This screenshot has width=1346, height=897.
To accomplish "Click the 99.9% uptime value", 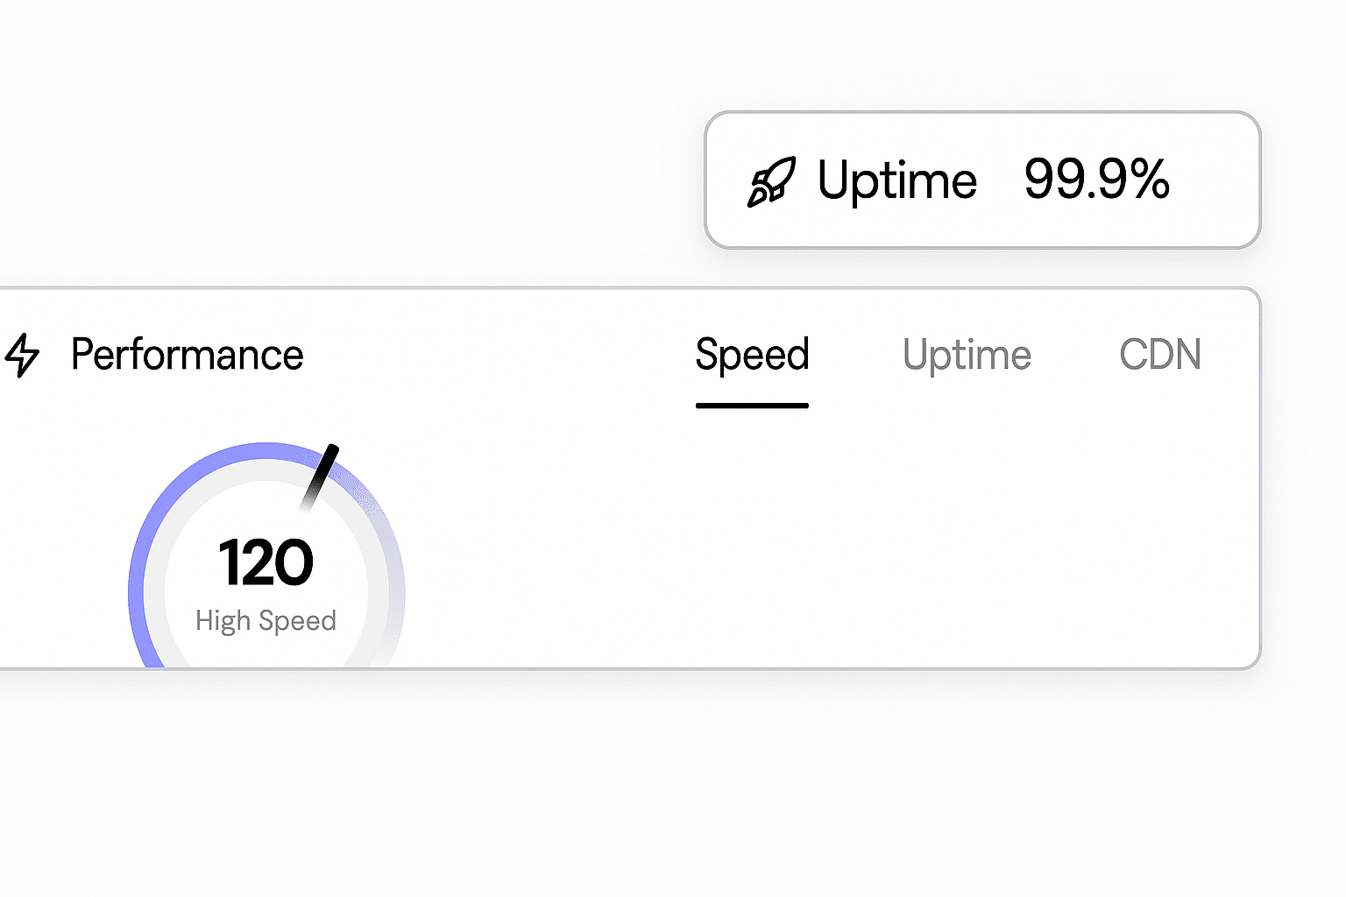I will 1096,180.
